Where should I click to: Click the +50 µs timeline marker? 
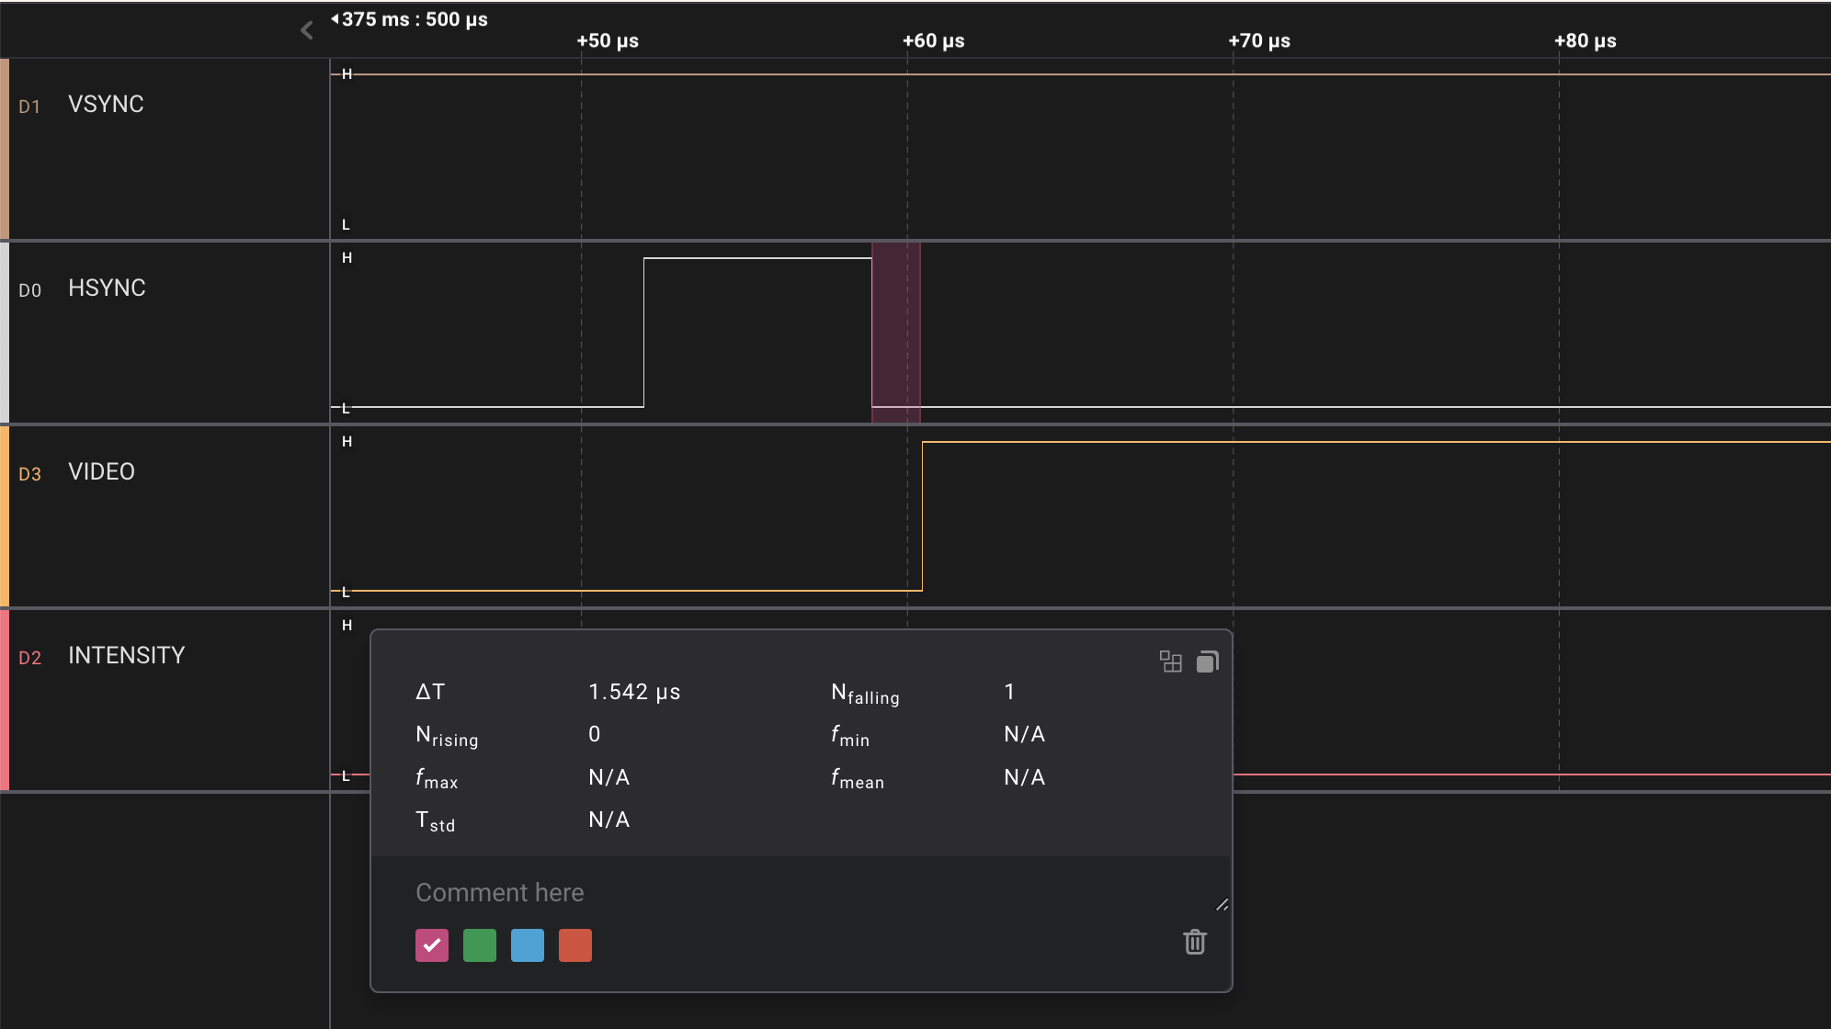[x=608, y=40]
